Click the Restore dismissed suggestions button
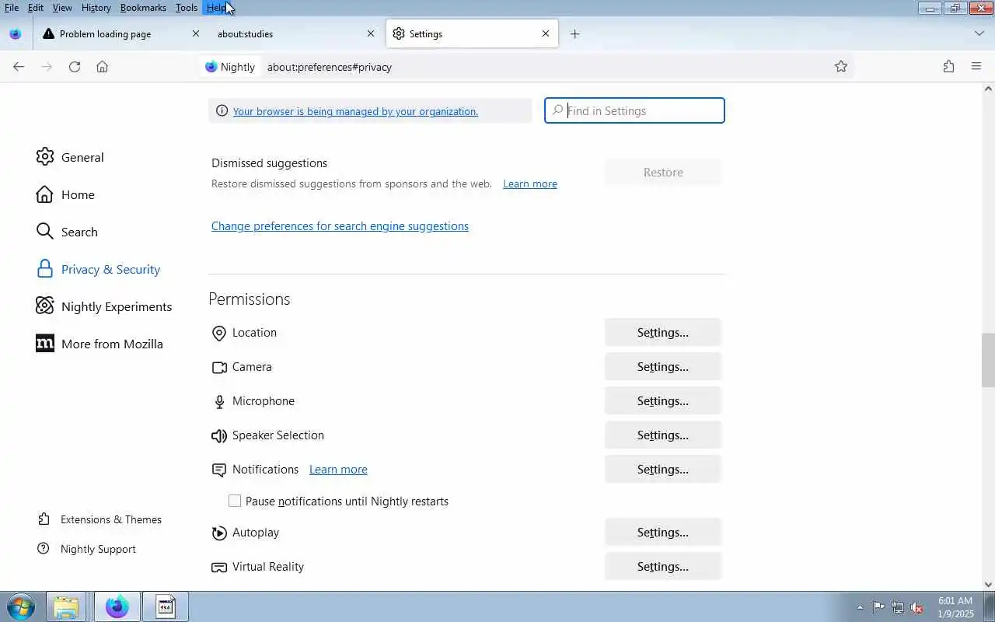This screenshot has height=622, width=995. click(x=663, y=173)
